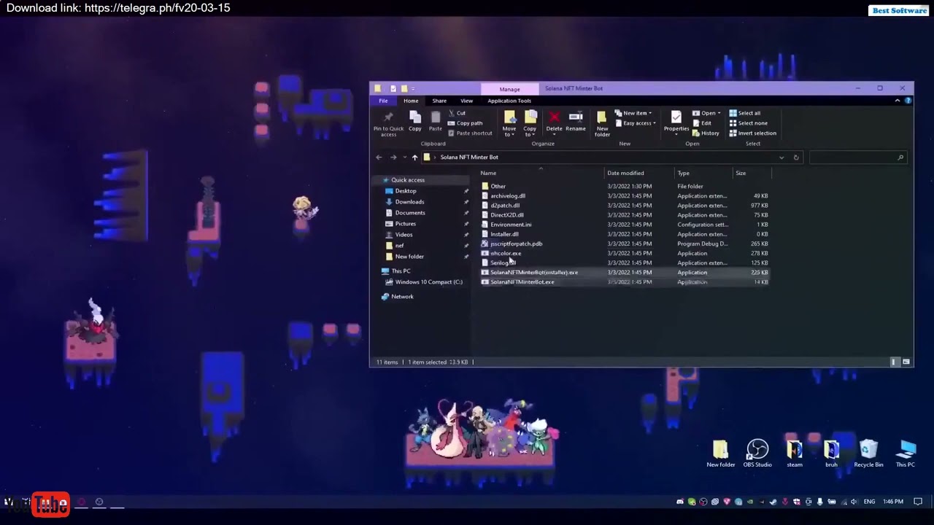The height and width of the screenshot is (525, 934).
Task: Click Select all in ribbon
Action: pyautogui.click(x=745, y=113)
